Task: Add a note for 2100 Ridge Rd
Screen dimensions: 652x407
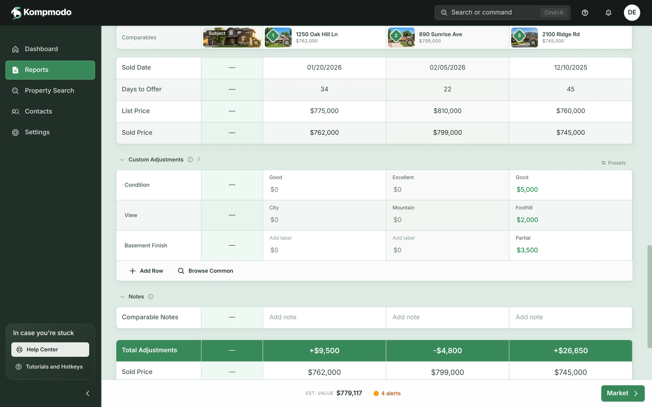Action: pyautogui.click(x=570, y=317)
